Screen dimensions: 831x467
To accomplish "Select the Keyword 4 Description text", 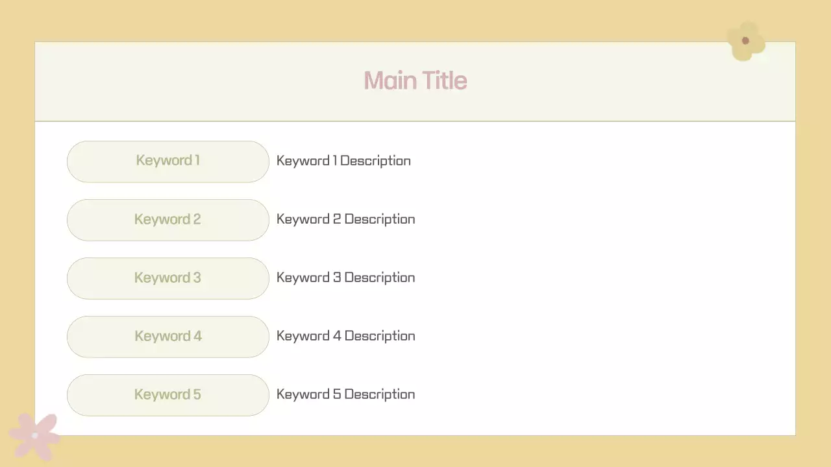I will [x=345, y=336].
